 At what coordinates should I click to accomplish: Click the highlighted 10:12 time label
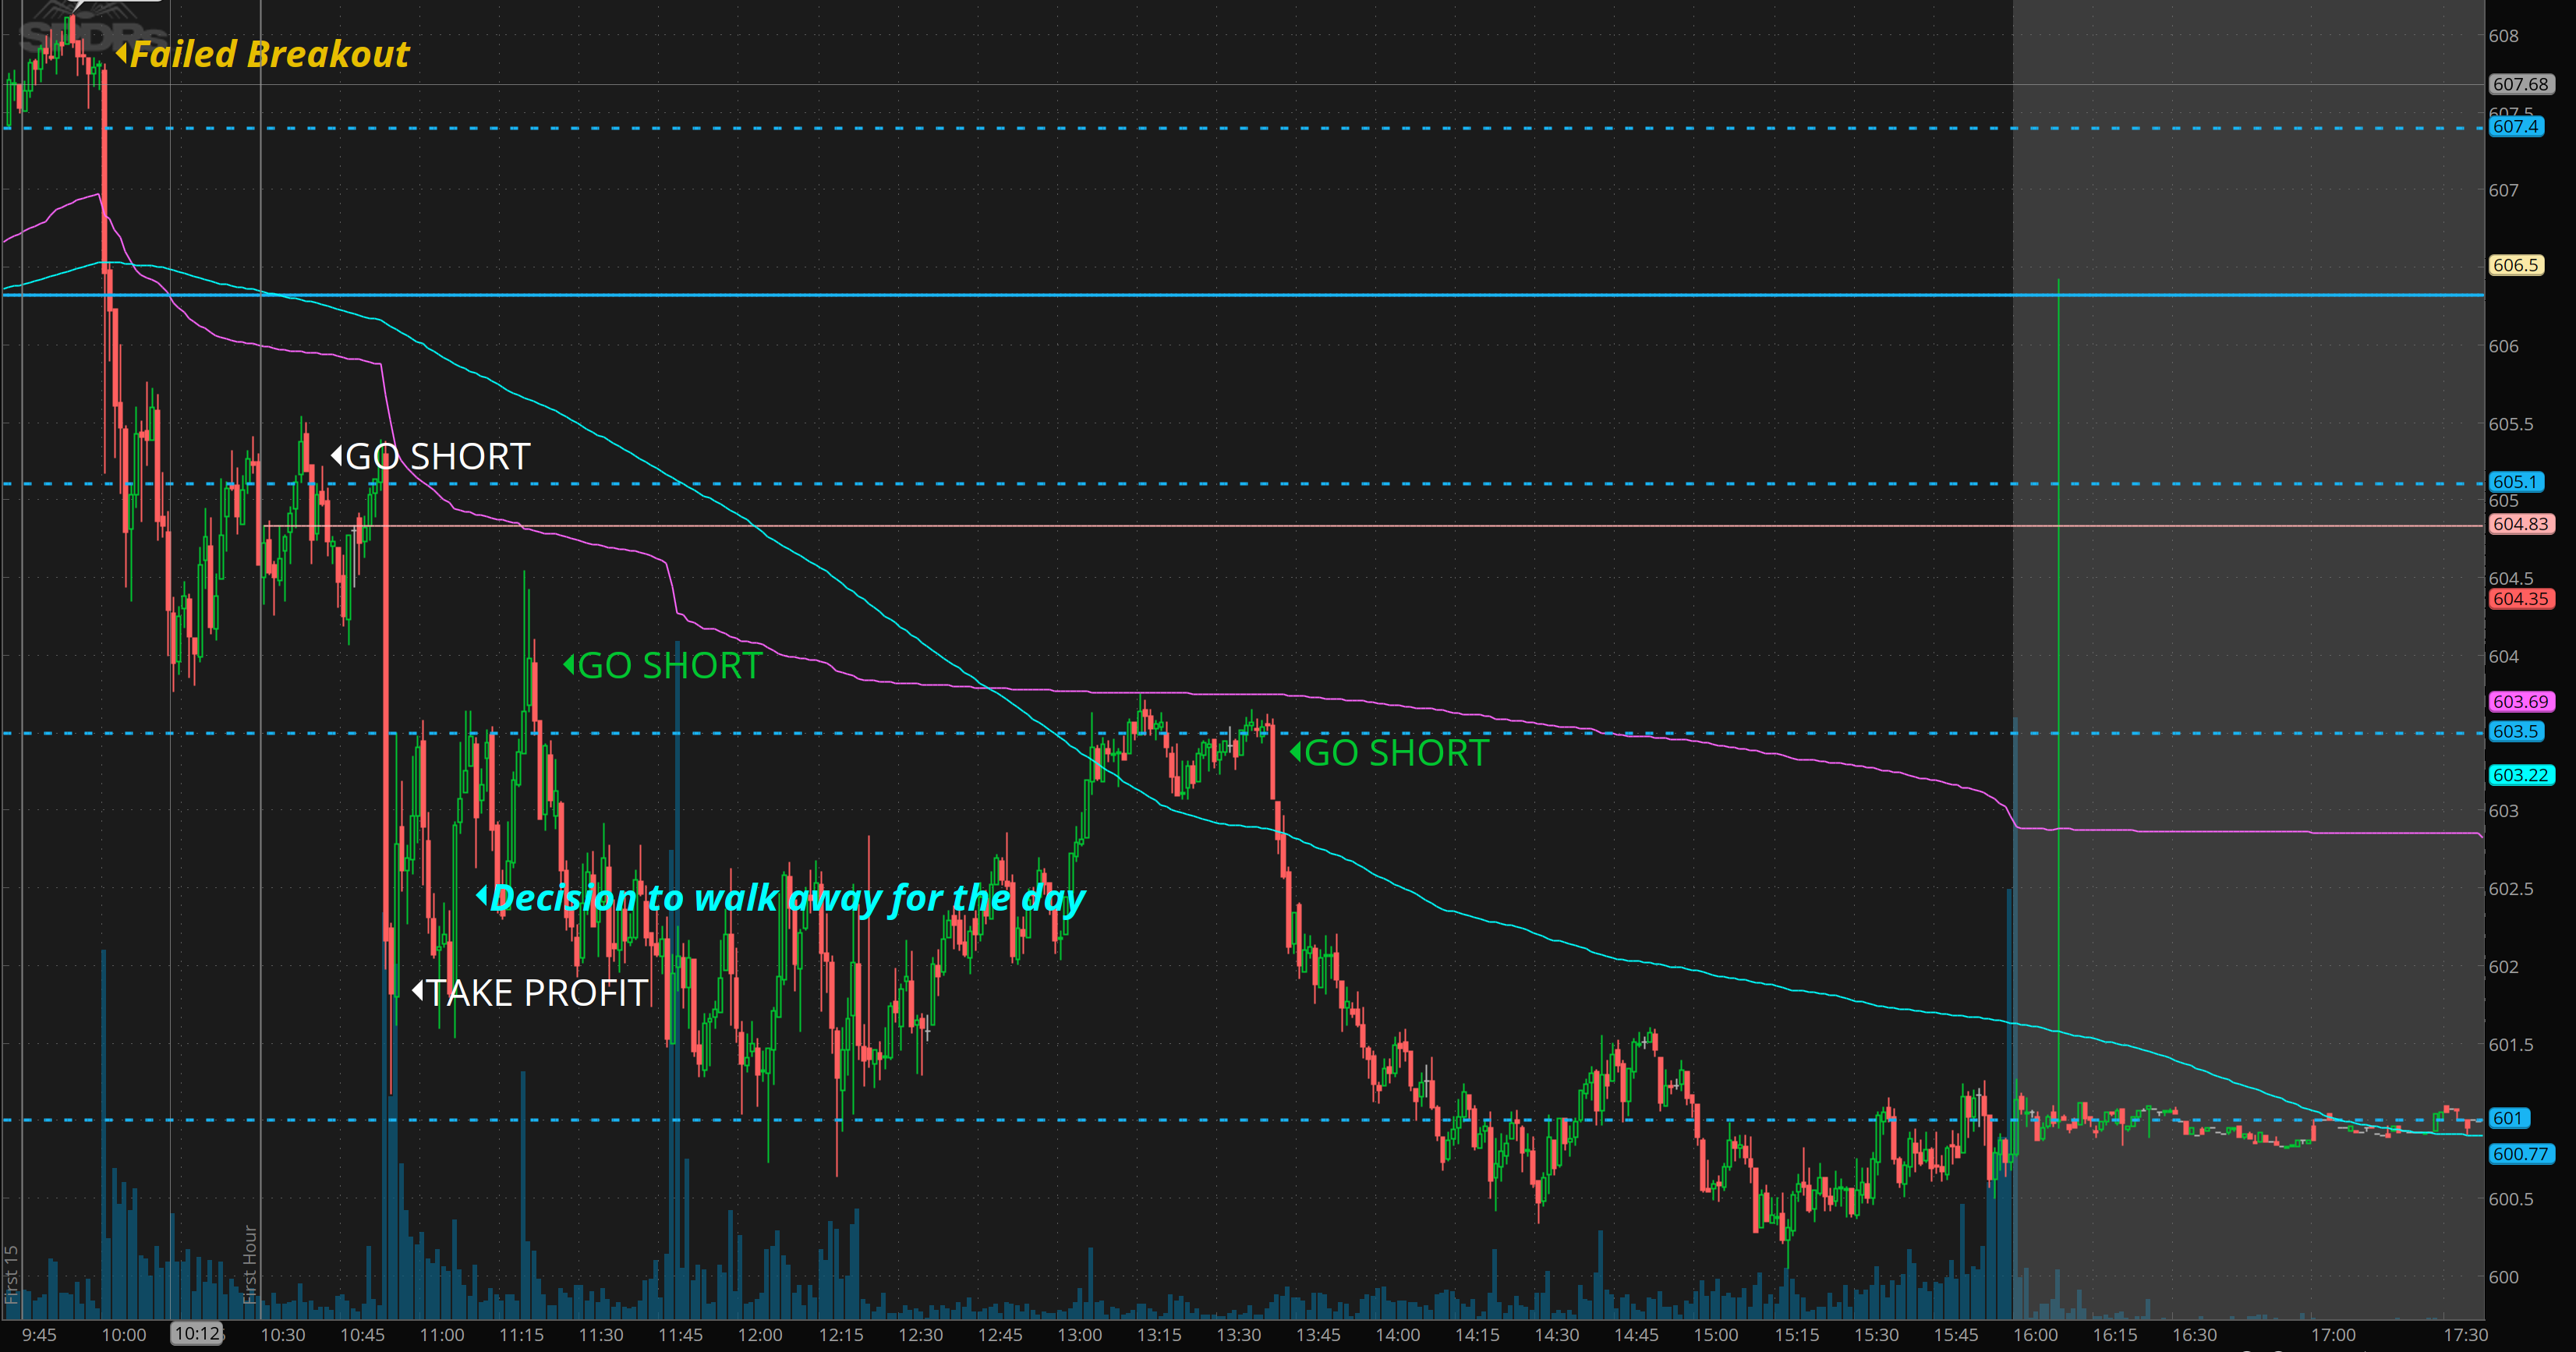click(x=197, y=1333)
